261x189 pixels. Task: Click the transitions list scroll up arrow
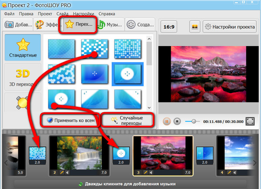[x=149, y=39]
